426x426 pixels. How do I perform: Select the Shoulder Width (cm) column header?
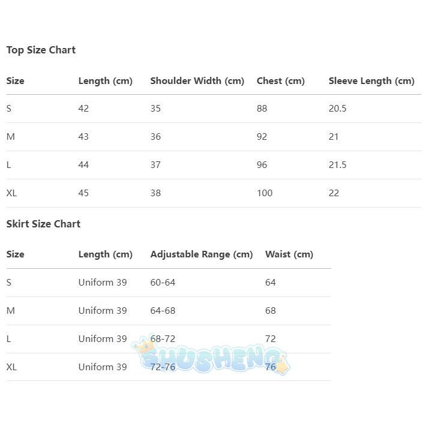197,81
